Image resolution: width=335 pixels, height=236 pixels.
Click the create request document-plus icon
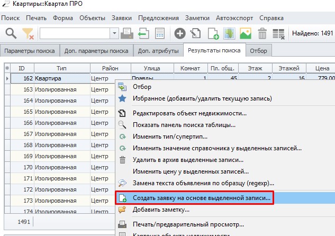point(213,34)
